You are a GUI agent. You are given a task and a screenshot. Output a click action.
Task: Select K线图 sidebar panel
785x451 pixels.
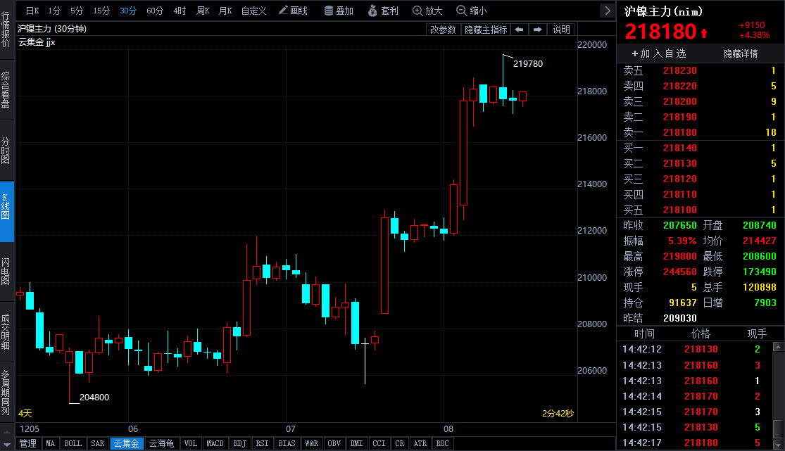point(7,211)
